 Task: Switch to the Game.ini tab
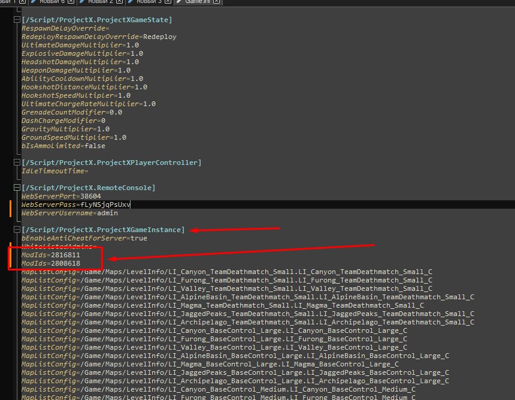[196, 2]
